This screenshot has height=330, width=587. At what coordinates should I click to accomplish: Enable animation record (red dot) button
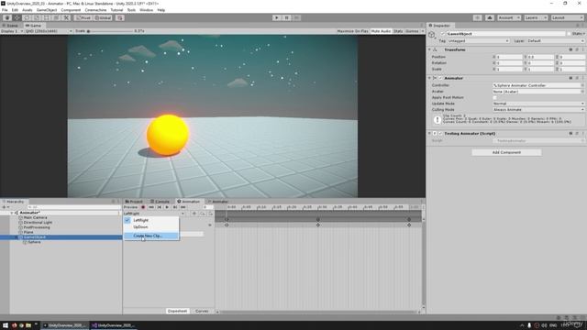coord(143,207)
